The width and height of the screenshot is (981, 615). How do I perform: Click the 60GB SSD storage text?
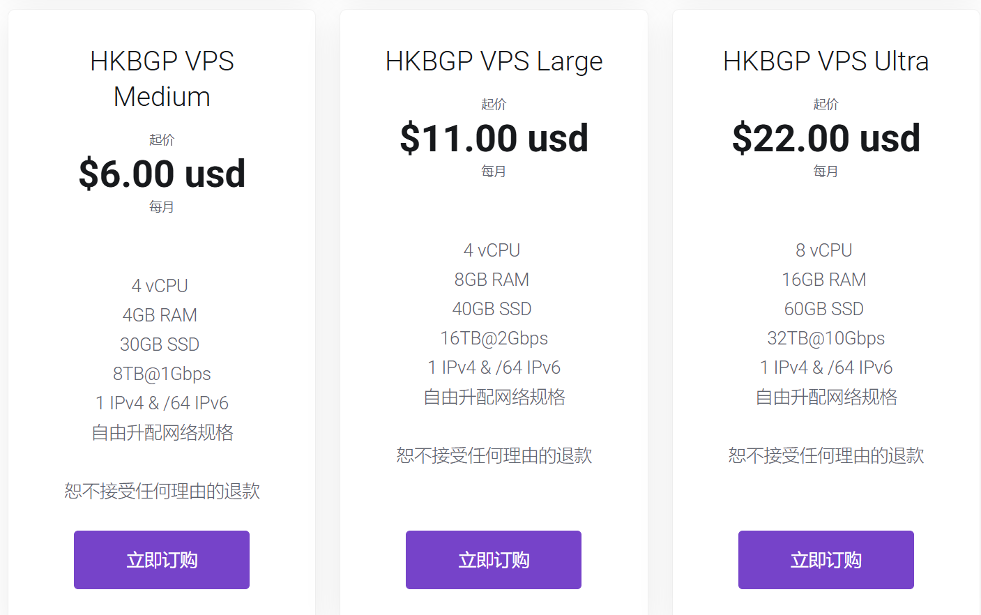[x=824, y=309]
